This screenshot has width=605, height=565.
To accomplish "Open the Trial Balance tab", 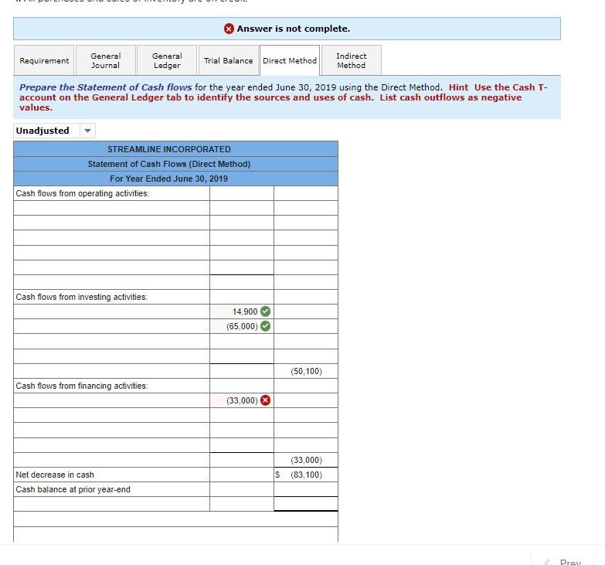I will [x=229, y=60].
